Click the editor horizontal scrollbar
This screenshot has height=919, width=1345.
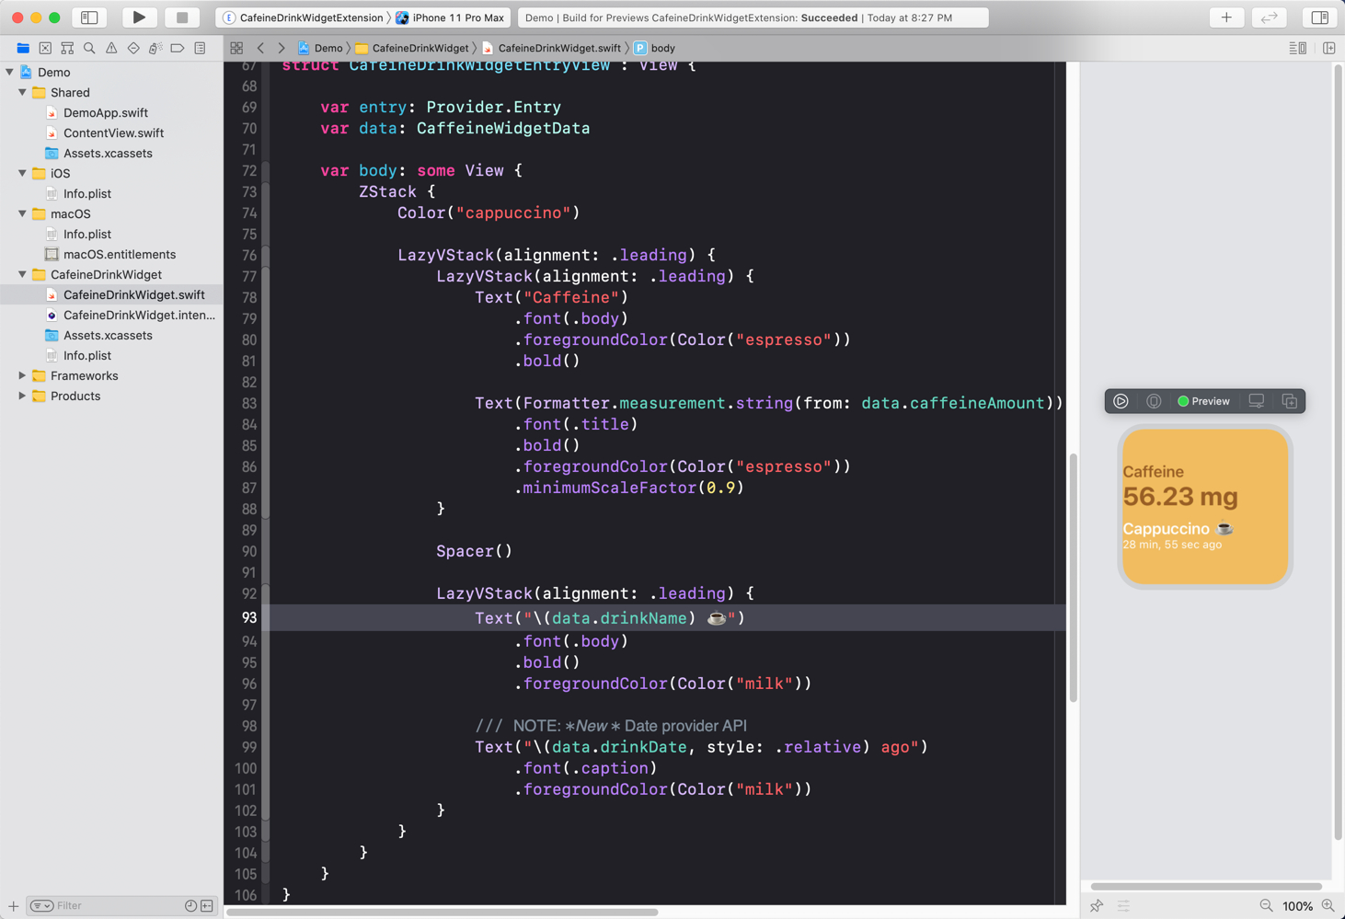click(442, 913)
